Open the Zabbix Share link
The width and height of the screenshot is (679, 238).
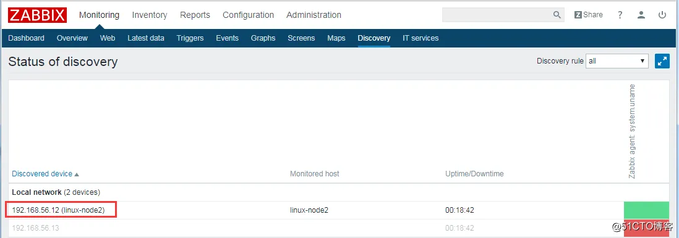click(588, 15)
